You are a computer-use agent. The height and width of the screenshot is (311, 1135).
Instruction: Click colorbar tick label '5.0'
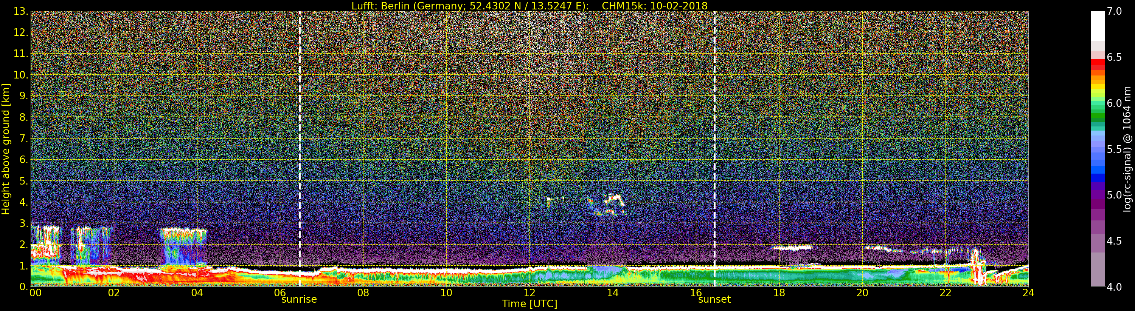click(1114, 195)
